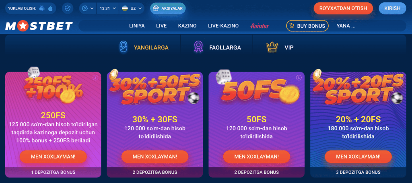Click the Mostbet logo
412x183 pixels.
tap(39, 26)
